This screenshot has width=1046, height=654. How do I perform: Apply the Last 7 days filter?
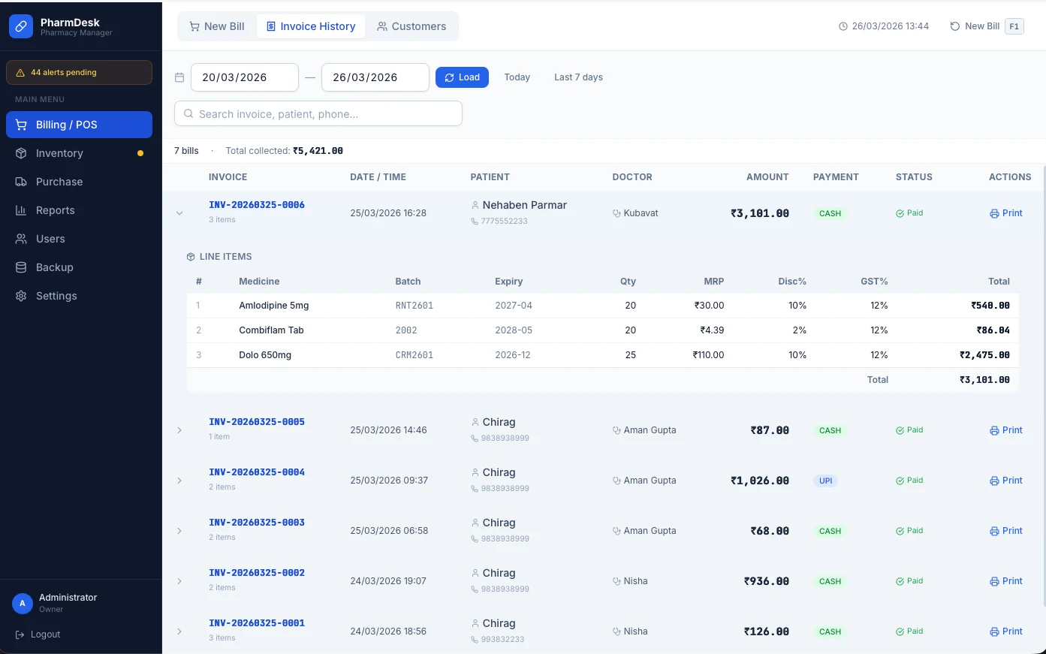[578, 77]
